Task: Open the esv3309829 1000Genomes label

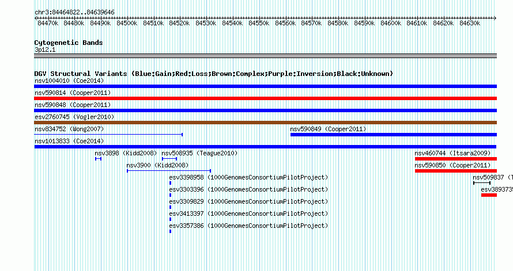Action: (248, 201)
